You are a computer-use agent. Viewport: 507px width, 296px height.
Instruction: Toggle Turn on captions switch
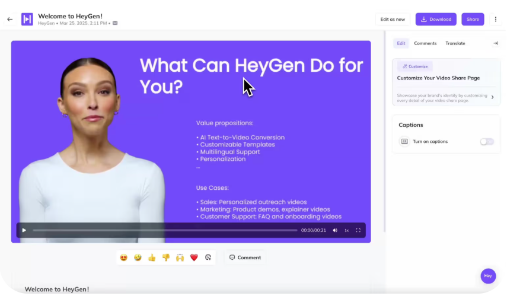pyautogui.click(x=487, y=142)
